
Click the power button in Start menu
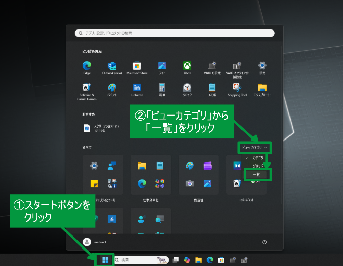click(x=264, y=242)
